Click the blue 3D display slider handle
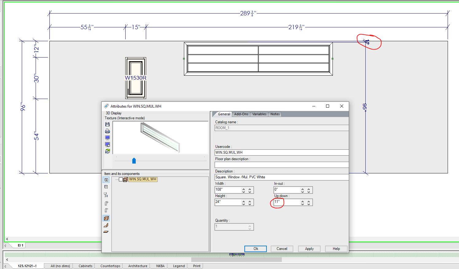Image resolution: width=459 pixels, height=269 pixels. (134, 161)
